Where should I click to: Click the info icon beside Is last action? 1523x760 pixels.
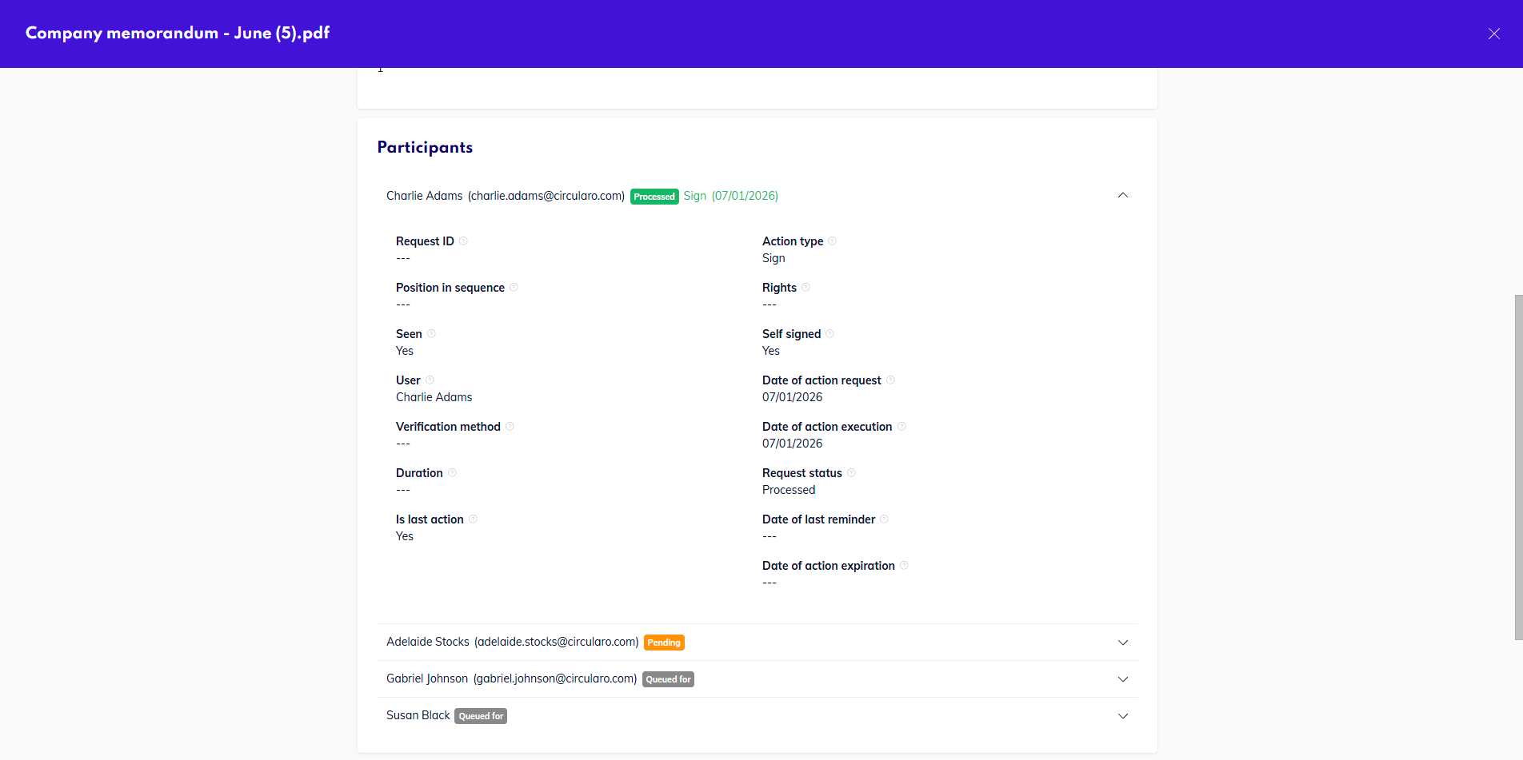(473, 519)
